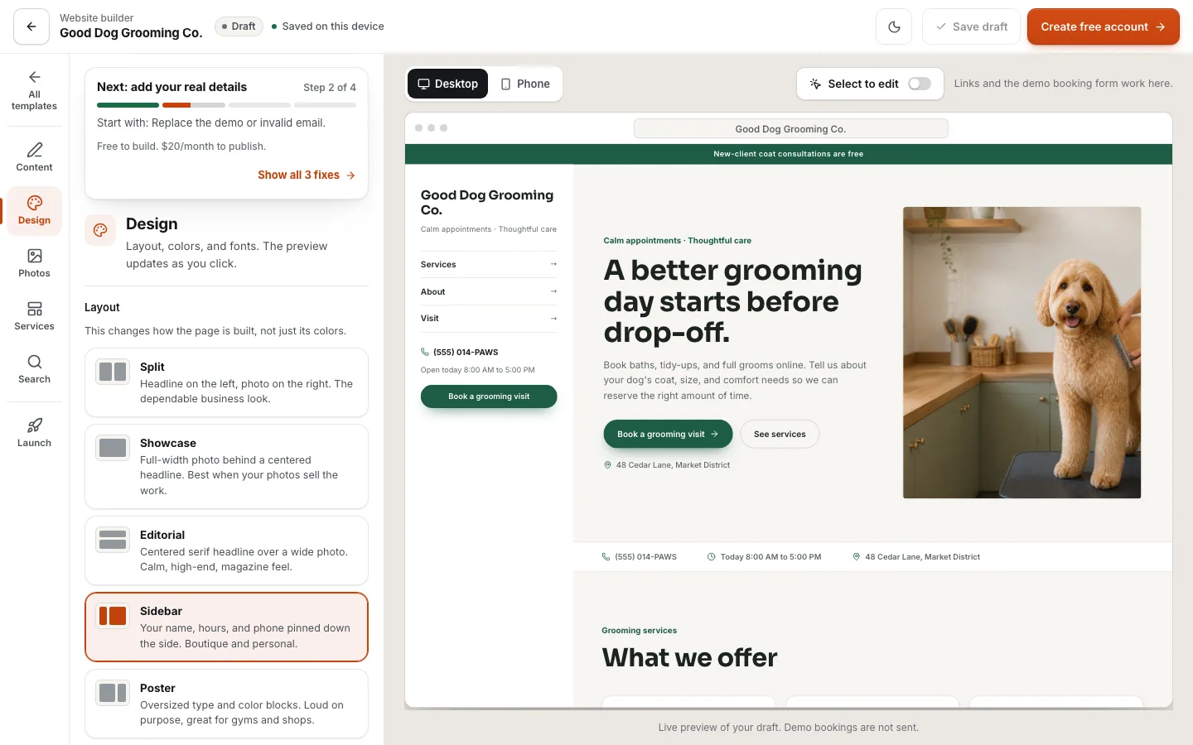This screenshot has height=745, width=1193.
Task: Open the Photos section
Action: pos(34,263)
